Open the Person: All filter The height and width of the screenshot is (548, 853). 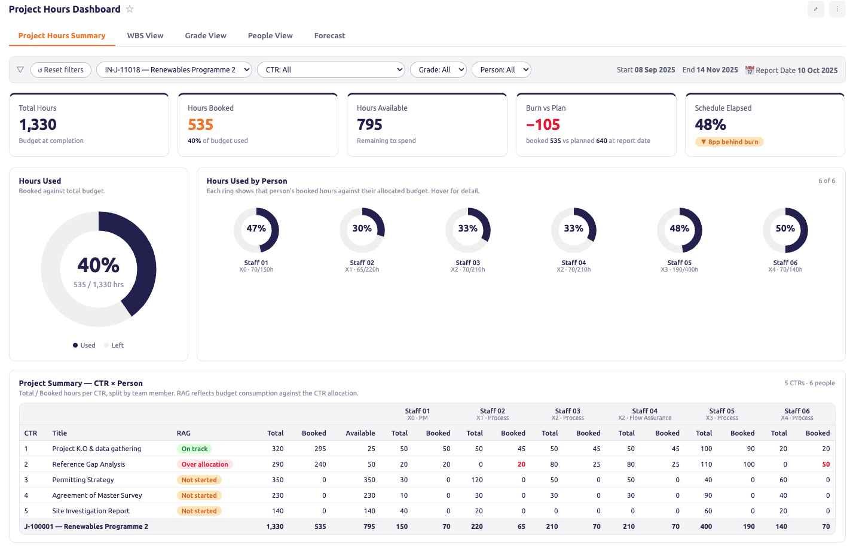(x=502, y=70)
